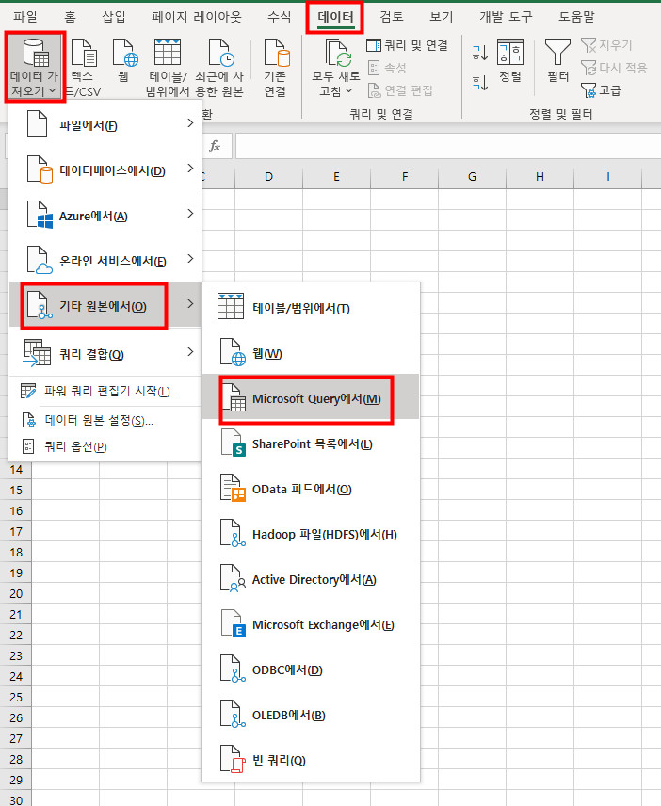Open 쿼리 옵션 menu item
661x806 pixels.
pyautogui.click(x=105, y=445)
